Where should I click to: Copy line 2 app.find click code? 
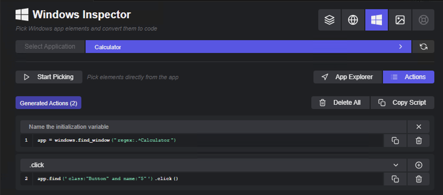coord(395,179)
